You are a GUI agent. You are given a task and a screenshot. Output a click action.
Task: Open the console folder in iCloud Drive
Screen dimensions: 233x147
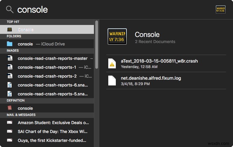click(41, 44)
